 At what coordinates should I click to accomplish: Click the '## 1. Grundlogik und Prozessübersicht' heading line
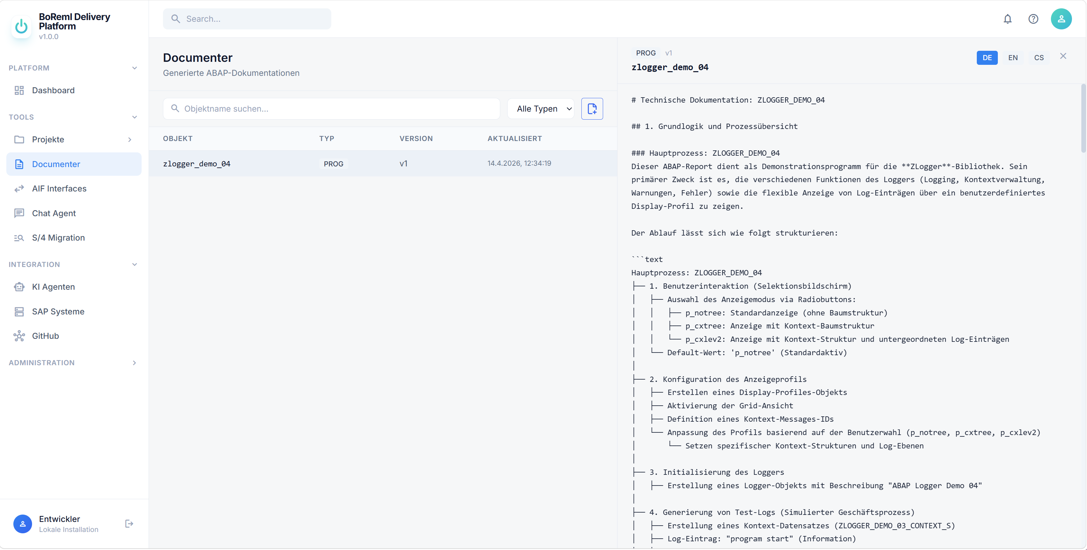click(x=714, y=127)
